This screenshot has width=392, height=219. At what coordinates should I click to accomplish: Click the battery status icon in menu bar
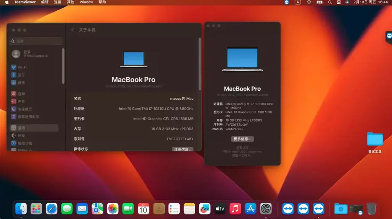[x=320, y=2]
